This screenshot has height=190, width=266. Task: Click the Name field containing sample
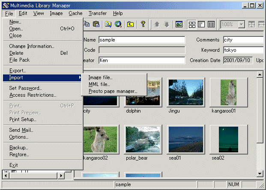tap(141, 40)
